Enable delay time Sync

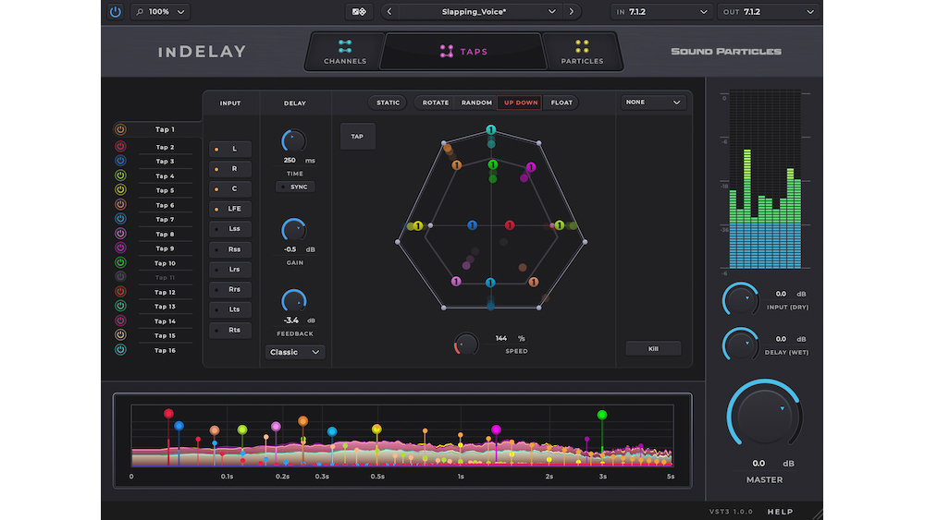pyautogui.click(x=295, y=187)
